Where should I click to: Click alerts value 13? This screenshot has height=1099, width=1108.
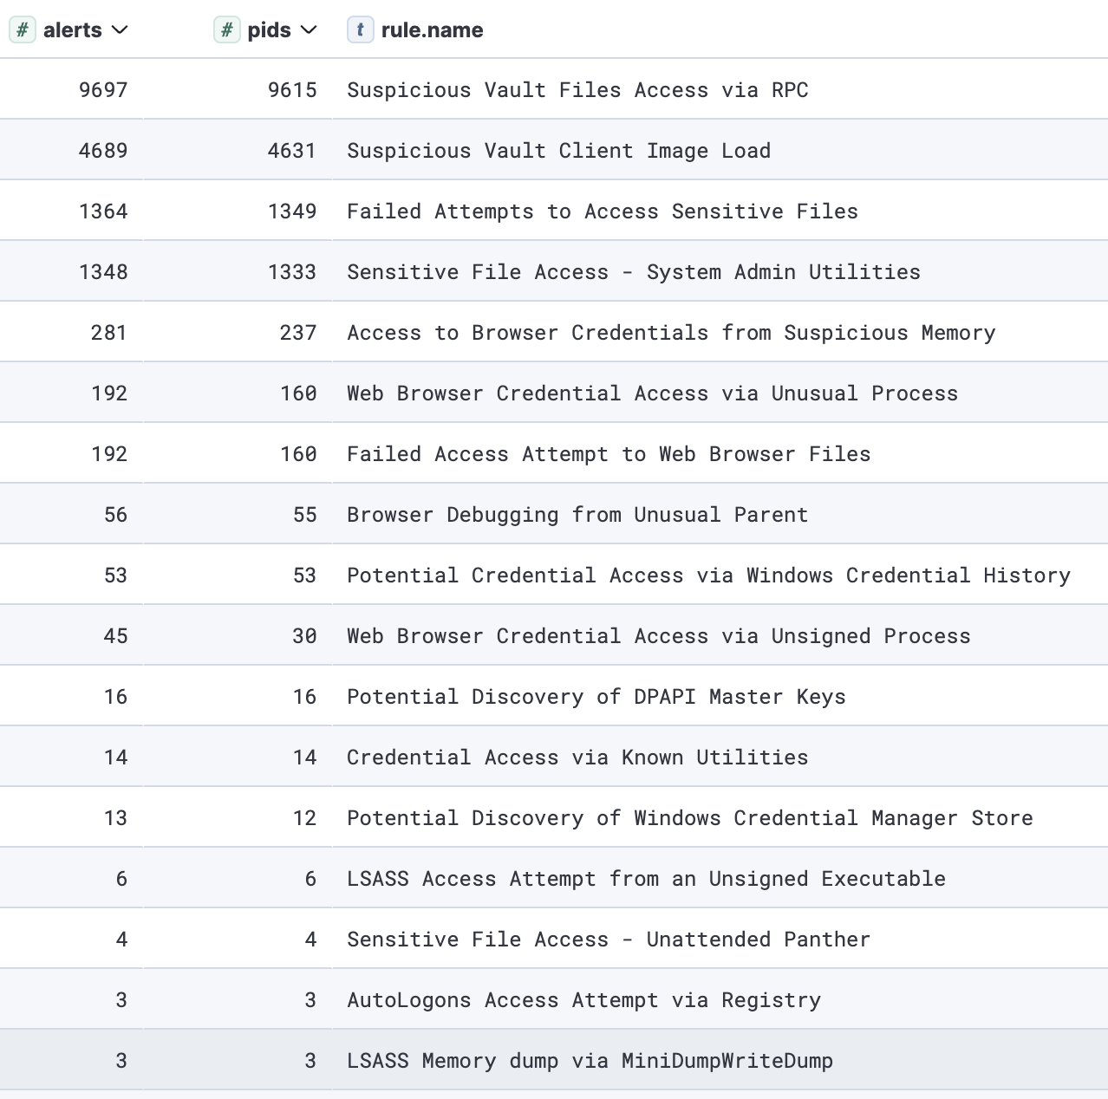[x=115, y=818]
